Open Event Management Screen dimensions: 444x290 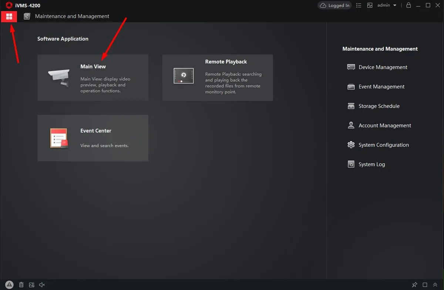point(376,87)
